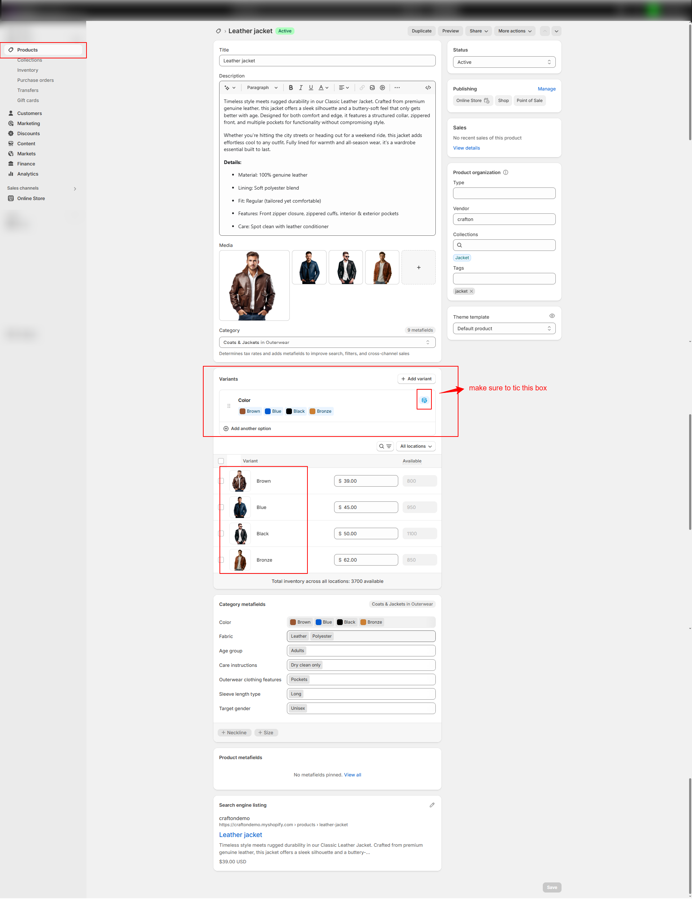The image size is (692, 899).
Task: Expand the More actions dropdown
Action: click(514, 31)
